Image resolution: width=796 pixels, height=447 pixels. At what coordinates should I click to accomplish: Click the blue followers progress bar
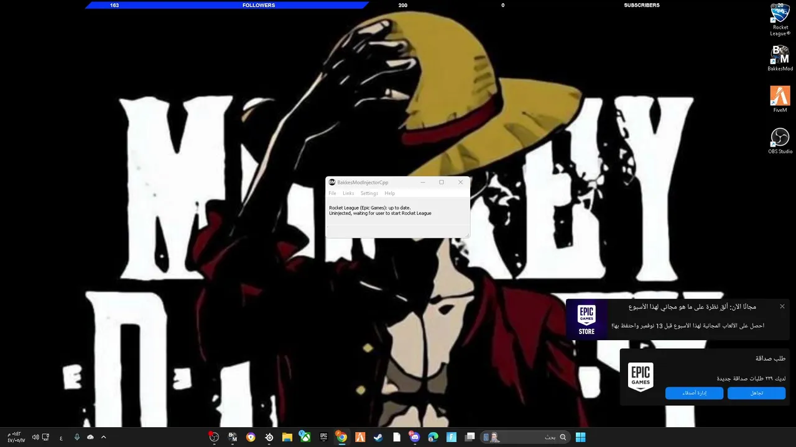tap(227, 5)
